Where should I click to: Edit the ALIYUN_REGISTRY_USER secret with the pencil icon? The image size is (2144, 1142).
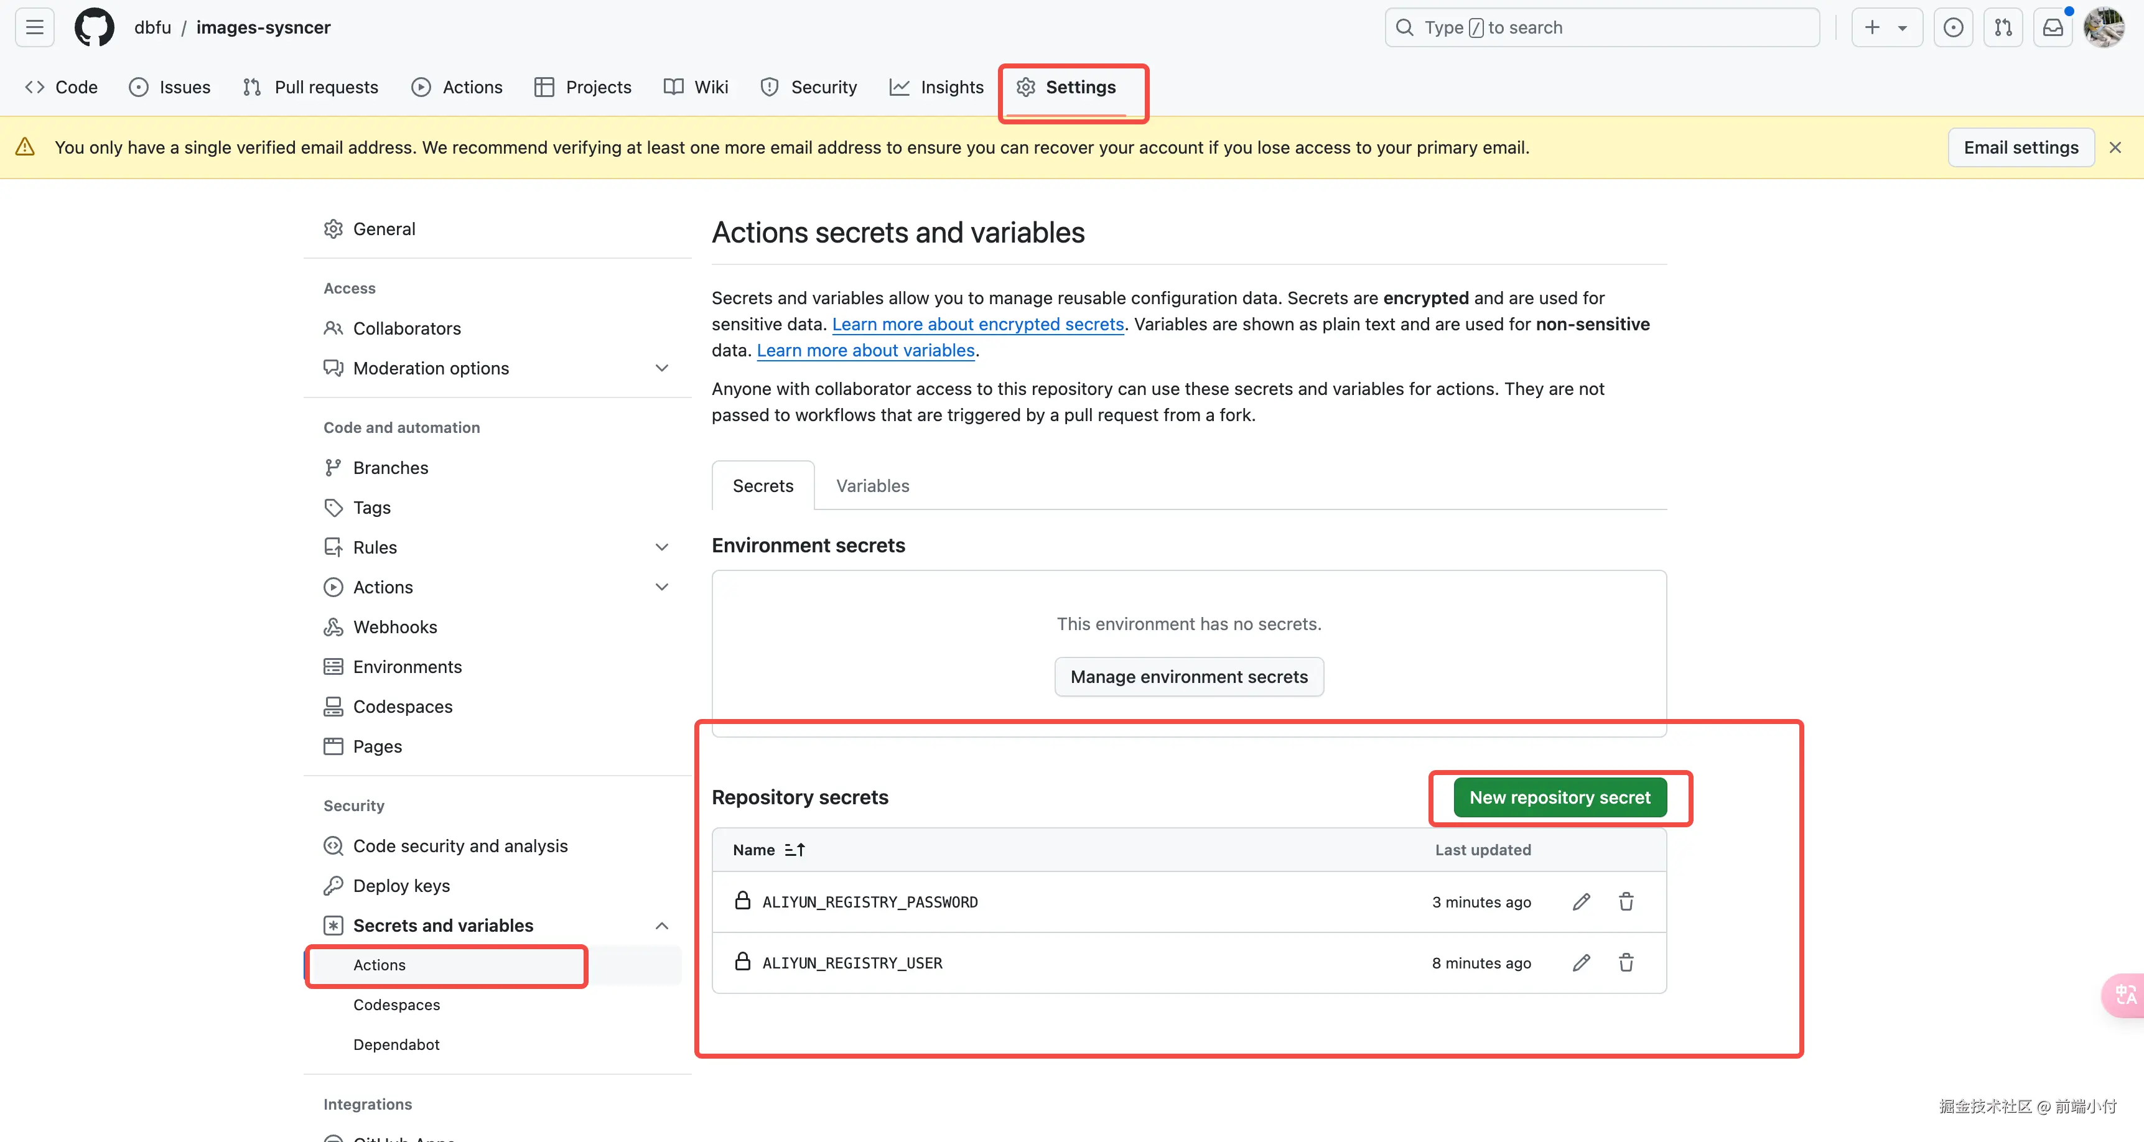1582,962
